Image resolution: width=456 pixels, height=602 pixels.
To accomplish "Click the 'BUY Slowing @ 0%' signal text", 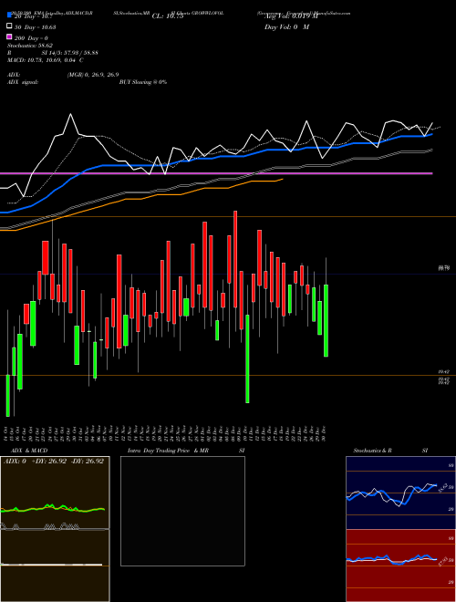I will [143, 82].
